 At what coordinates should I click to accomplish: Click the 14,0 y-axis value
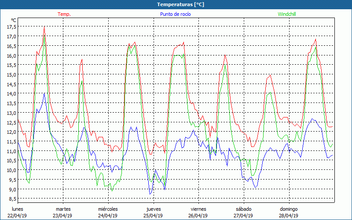click(12, 94)
